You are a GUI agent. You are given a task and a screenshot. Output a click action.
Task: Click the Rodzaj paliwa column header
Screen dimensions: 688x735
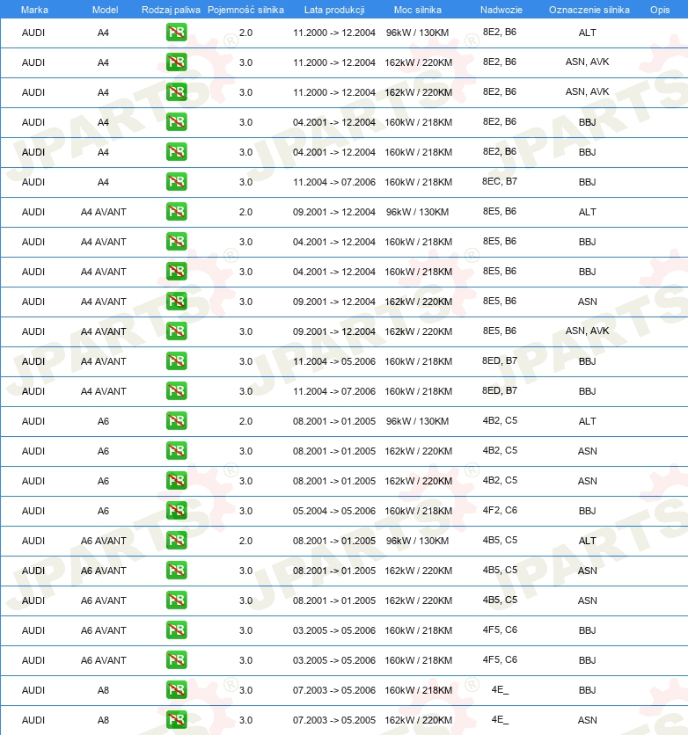171,10
